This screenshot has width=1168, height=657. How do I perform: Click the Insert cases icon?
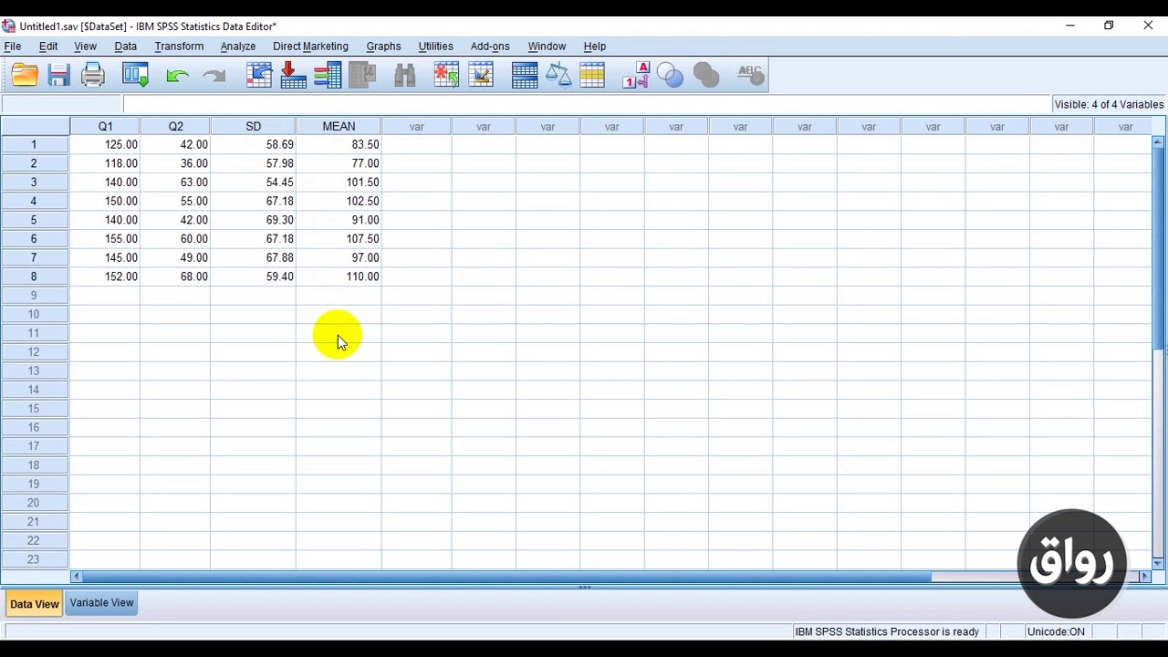pyautogui.click(x=446, y=75)
